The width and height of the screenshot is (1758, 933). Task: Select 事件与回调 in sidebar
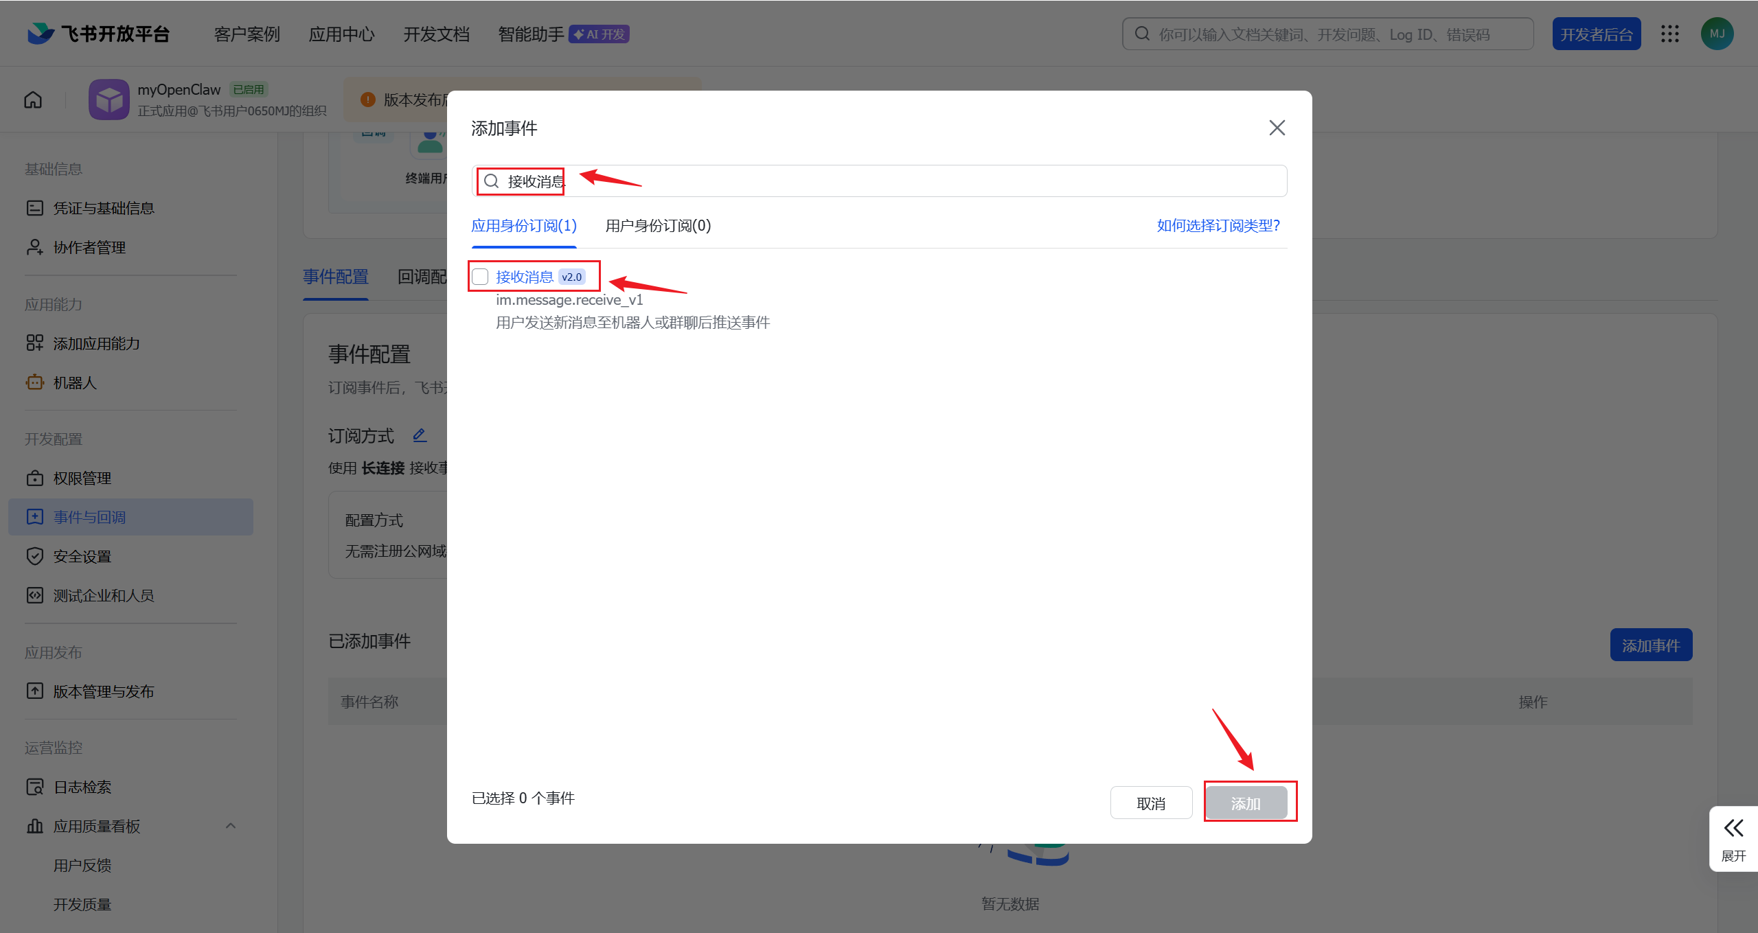[130, 517]
